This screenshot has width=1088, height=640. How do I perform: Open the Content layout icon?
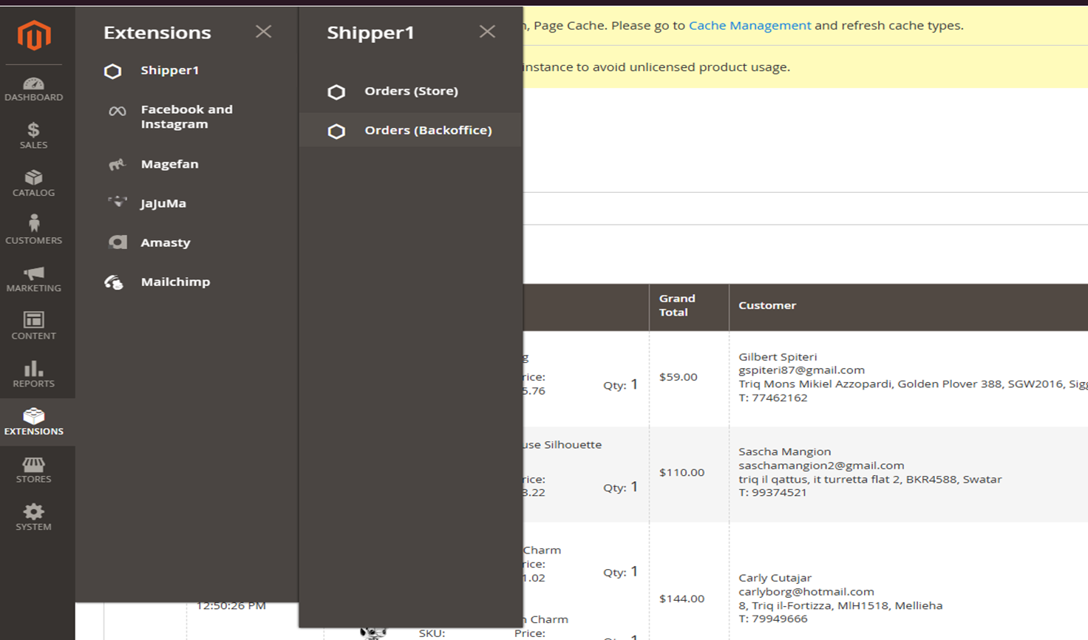tap(33, 319)
